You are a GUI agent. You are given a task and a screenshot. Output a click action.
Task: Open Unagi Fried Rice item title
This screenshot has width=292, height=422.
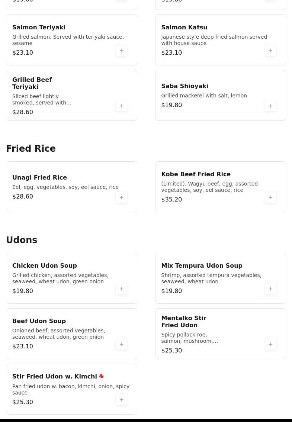(x=39, y=177)
